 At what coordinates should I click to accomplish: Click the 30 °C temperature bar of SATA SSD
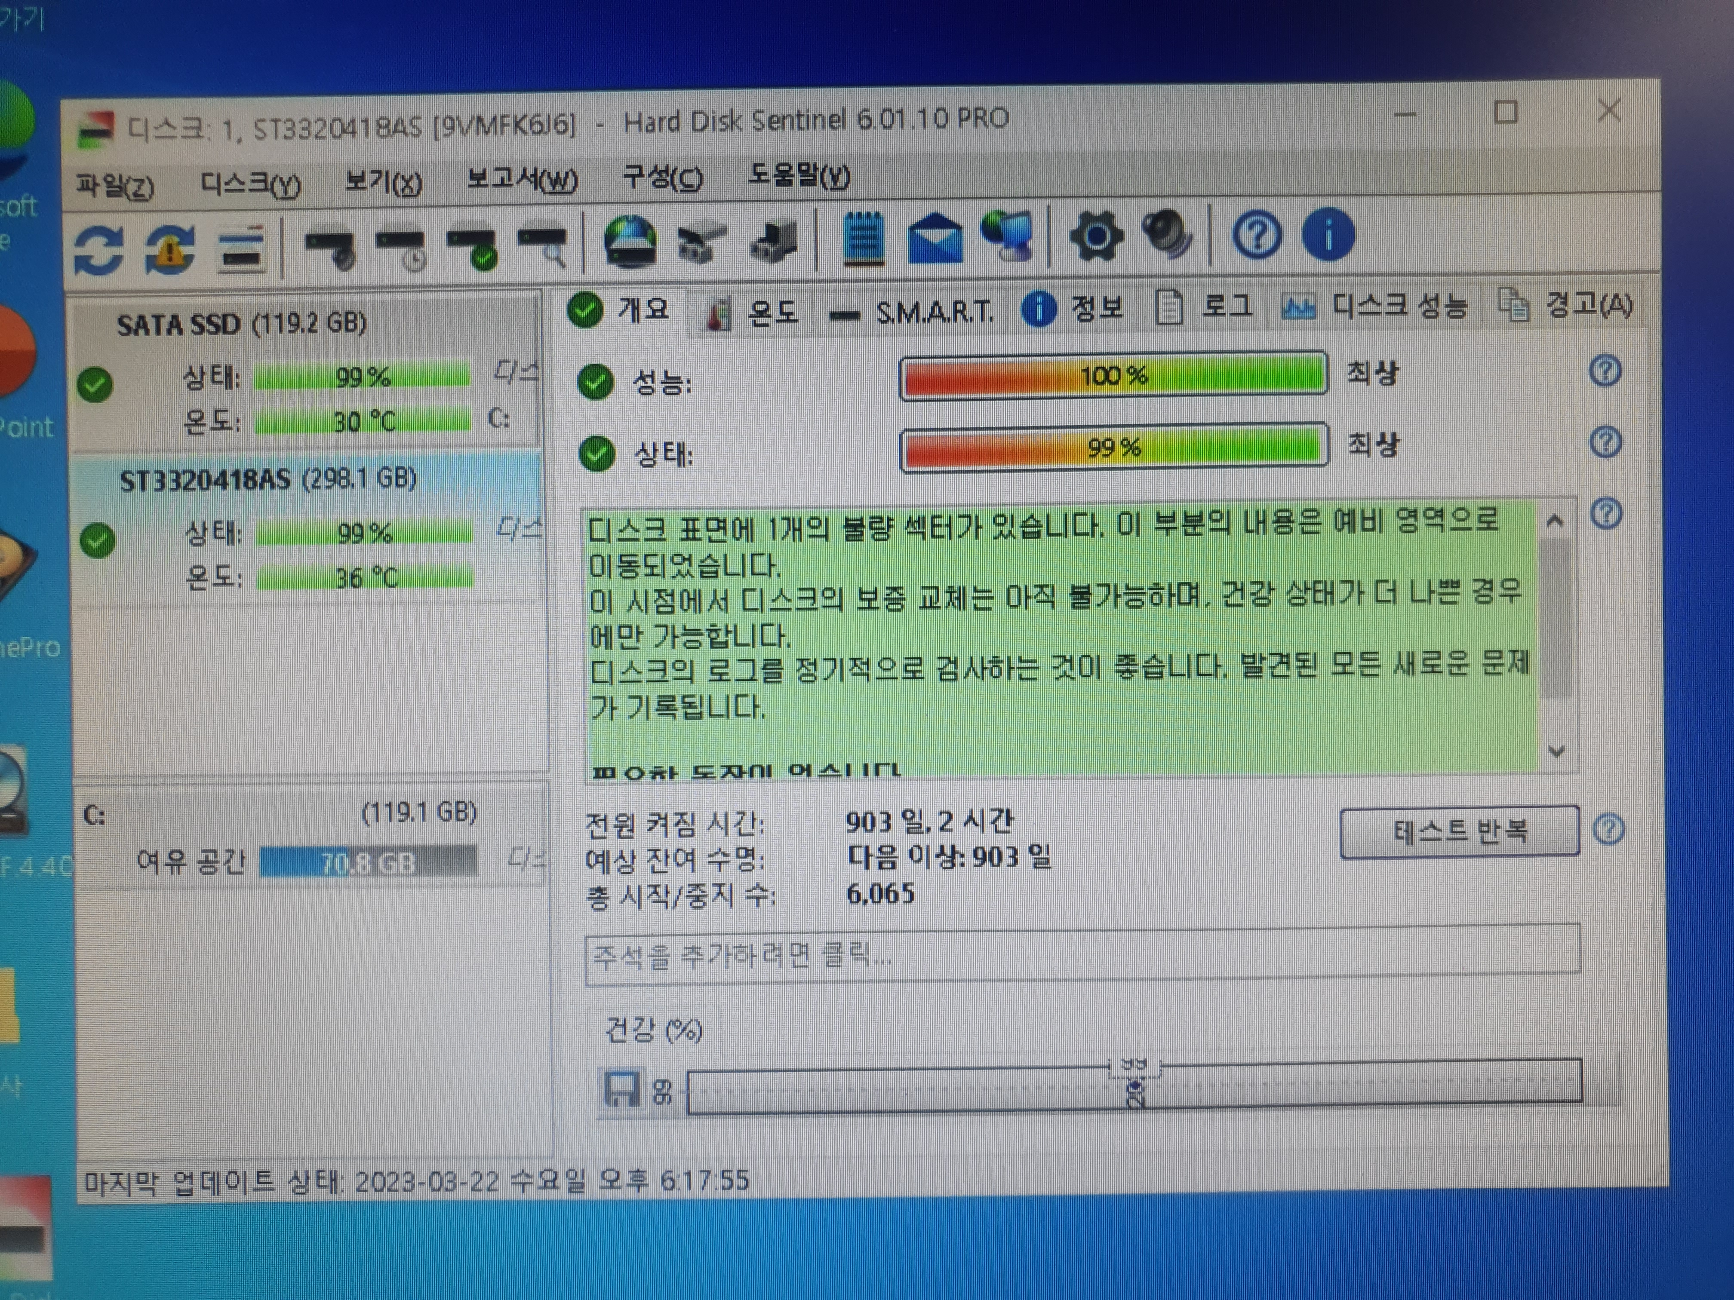coord(363,422)
